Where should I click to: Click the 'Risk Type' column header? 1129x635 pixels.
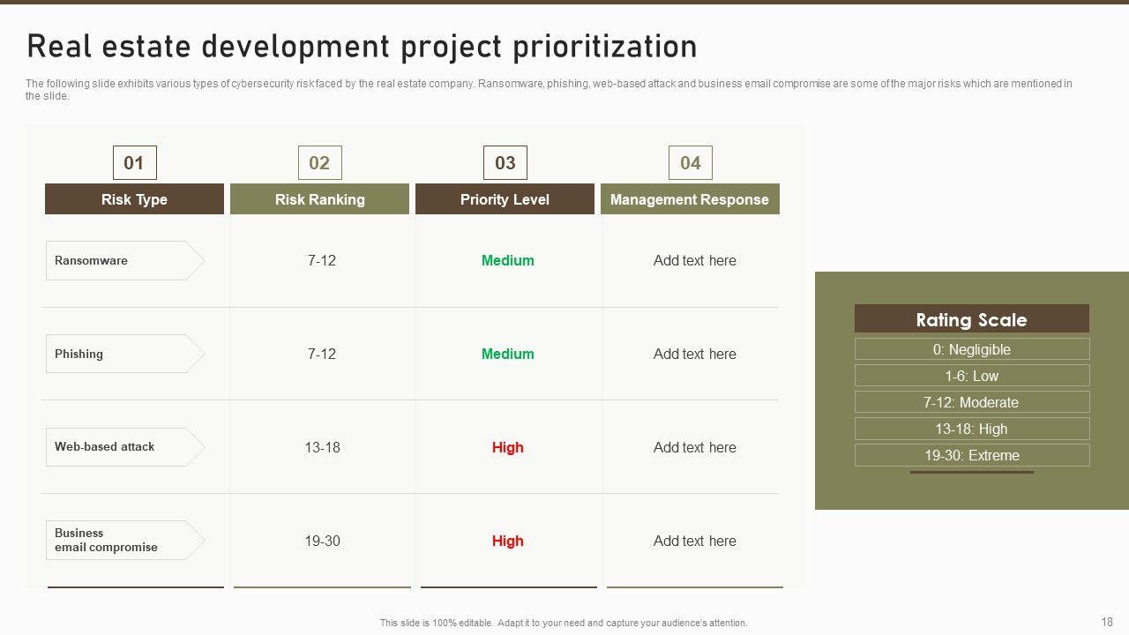click(x=134, y=199)
